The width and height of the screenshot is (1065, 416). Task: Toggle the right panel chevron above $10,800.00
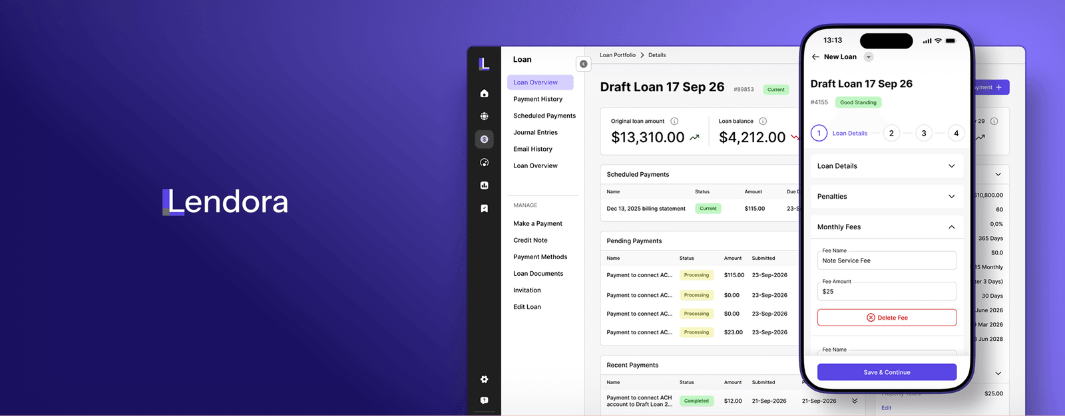(x=998, y=175)
